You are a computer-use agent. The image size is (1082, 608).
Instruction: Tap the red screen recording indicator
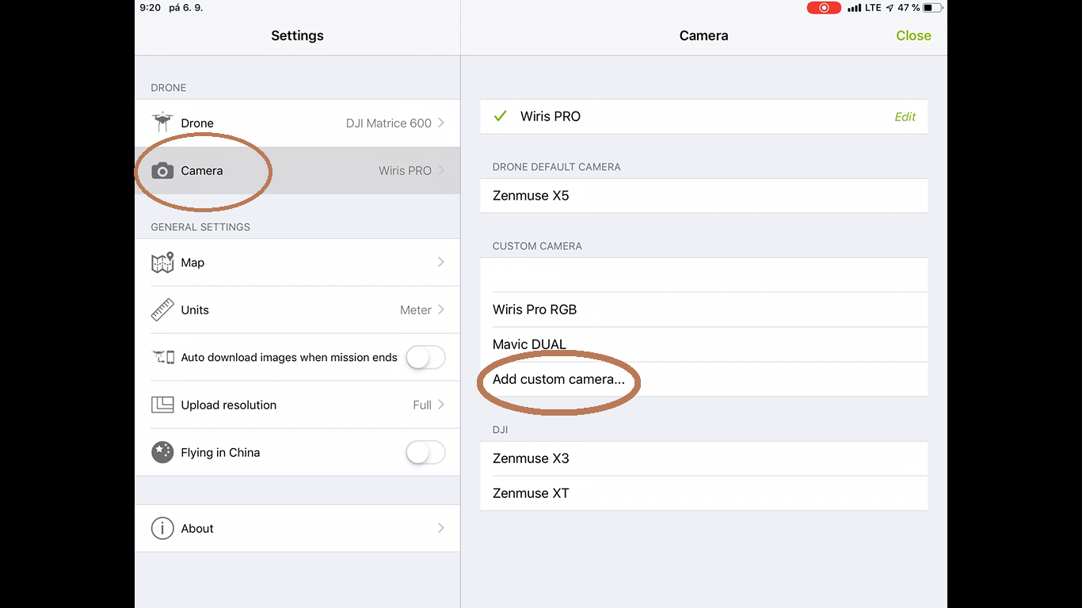(824, 8)
